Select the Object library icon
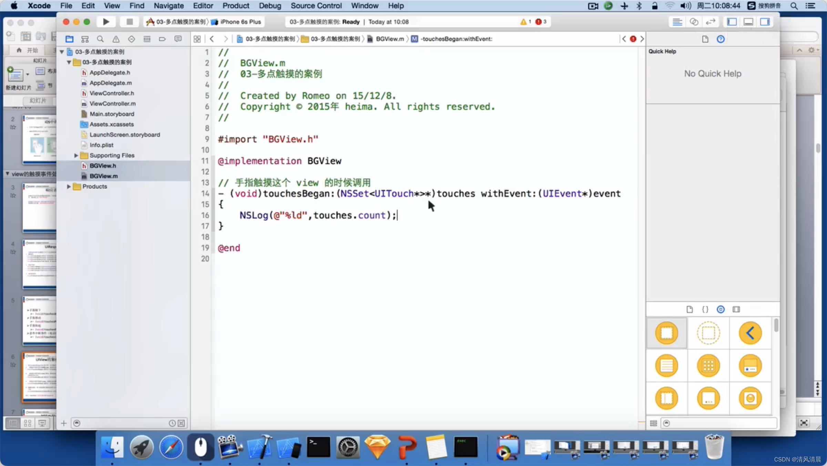Screen dimensions: 827x466 click(720, 309)
